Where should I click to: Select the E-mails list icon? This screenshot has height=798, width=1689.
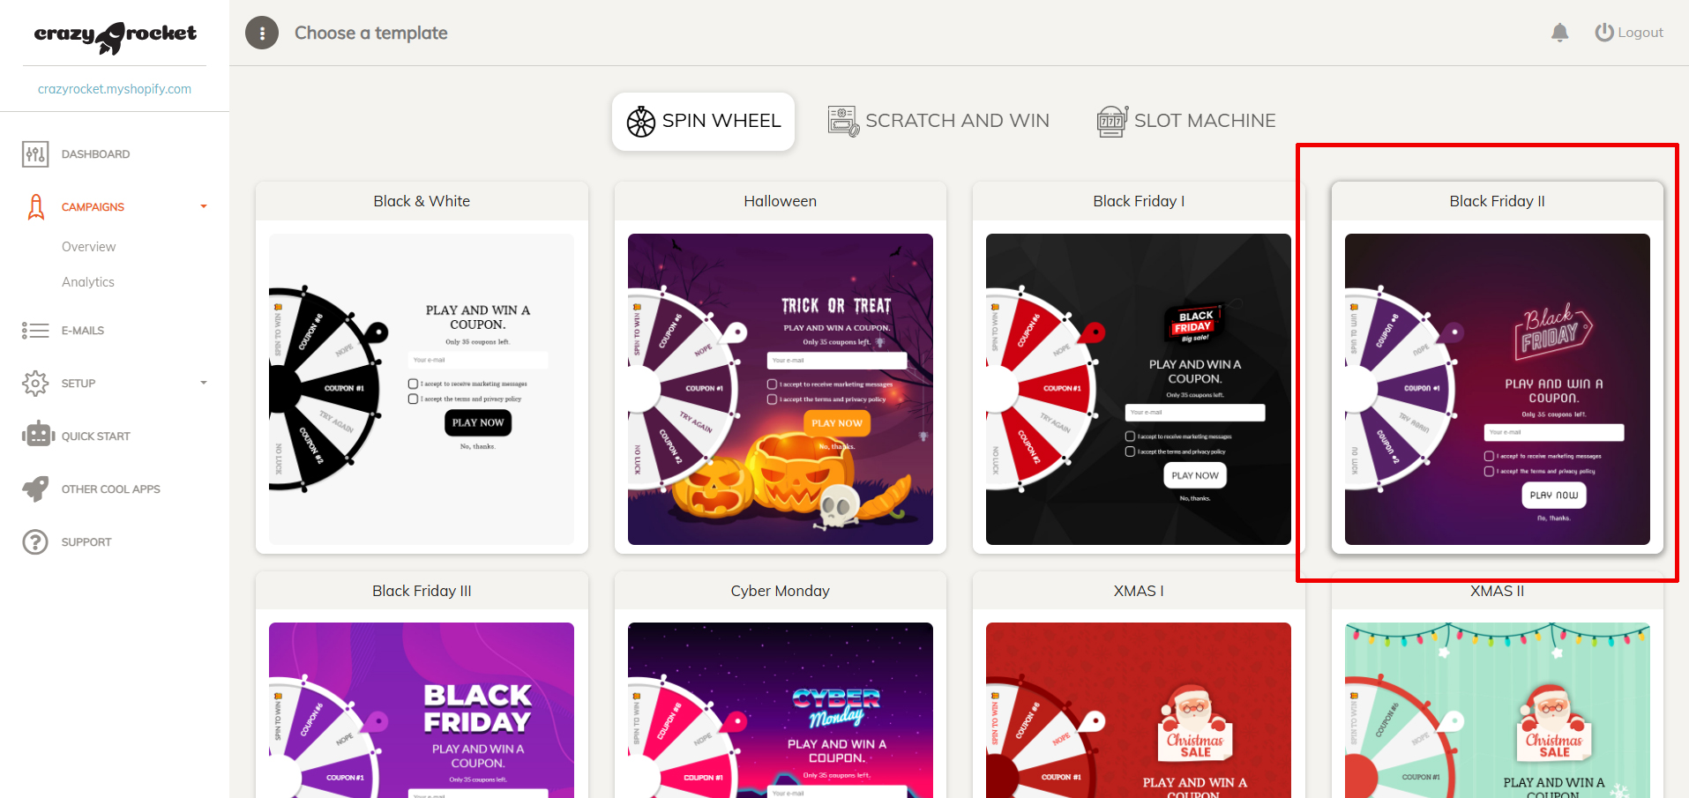[35, 331]
